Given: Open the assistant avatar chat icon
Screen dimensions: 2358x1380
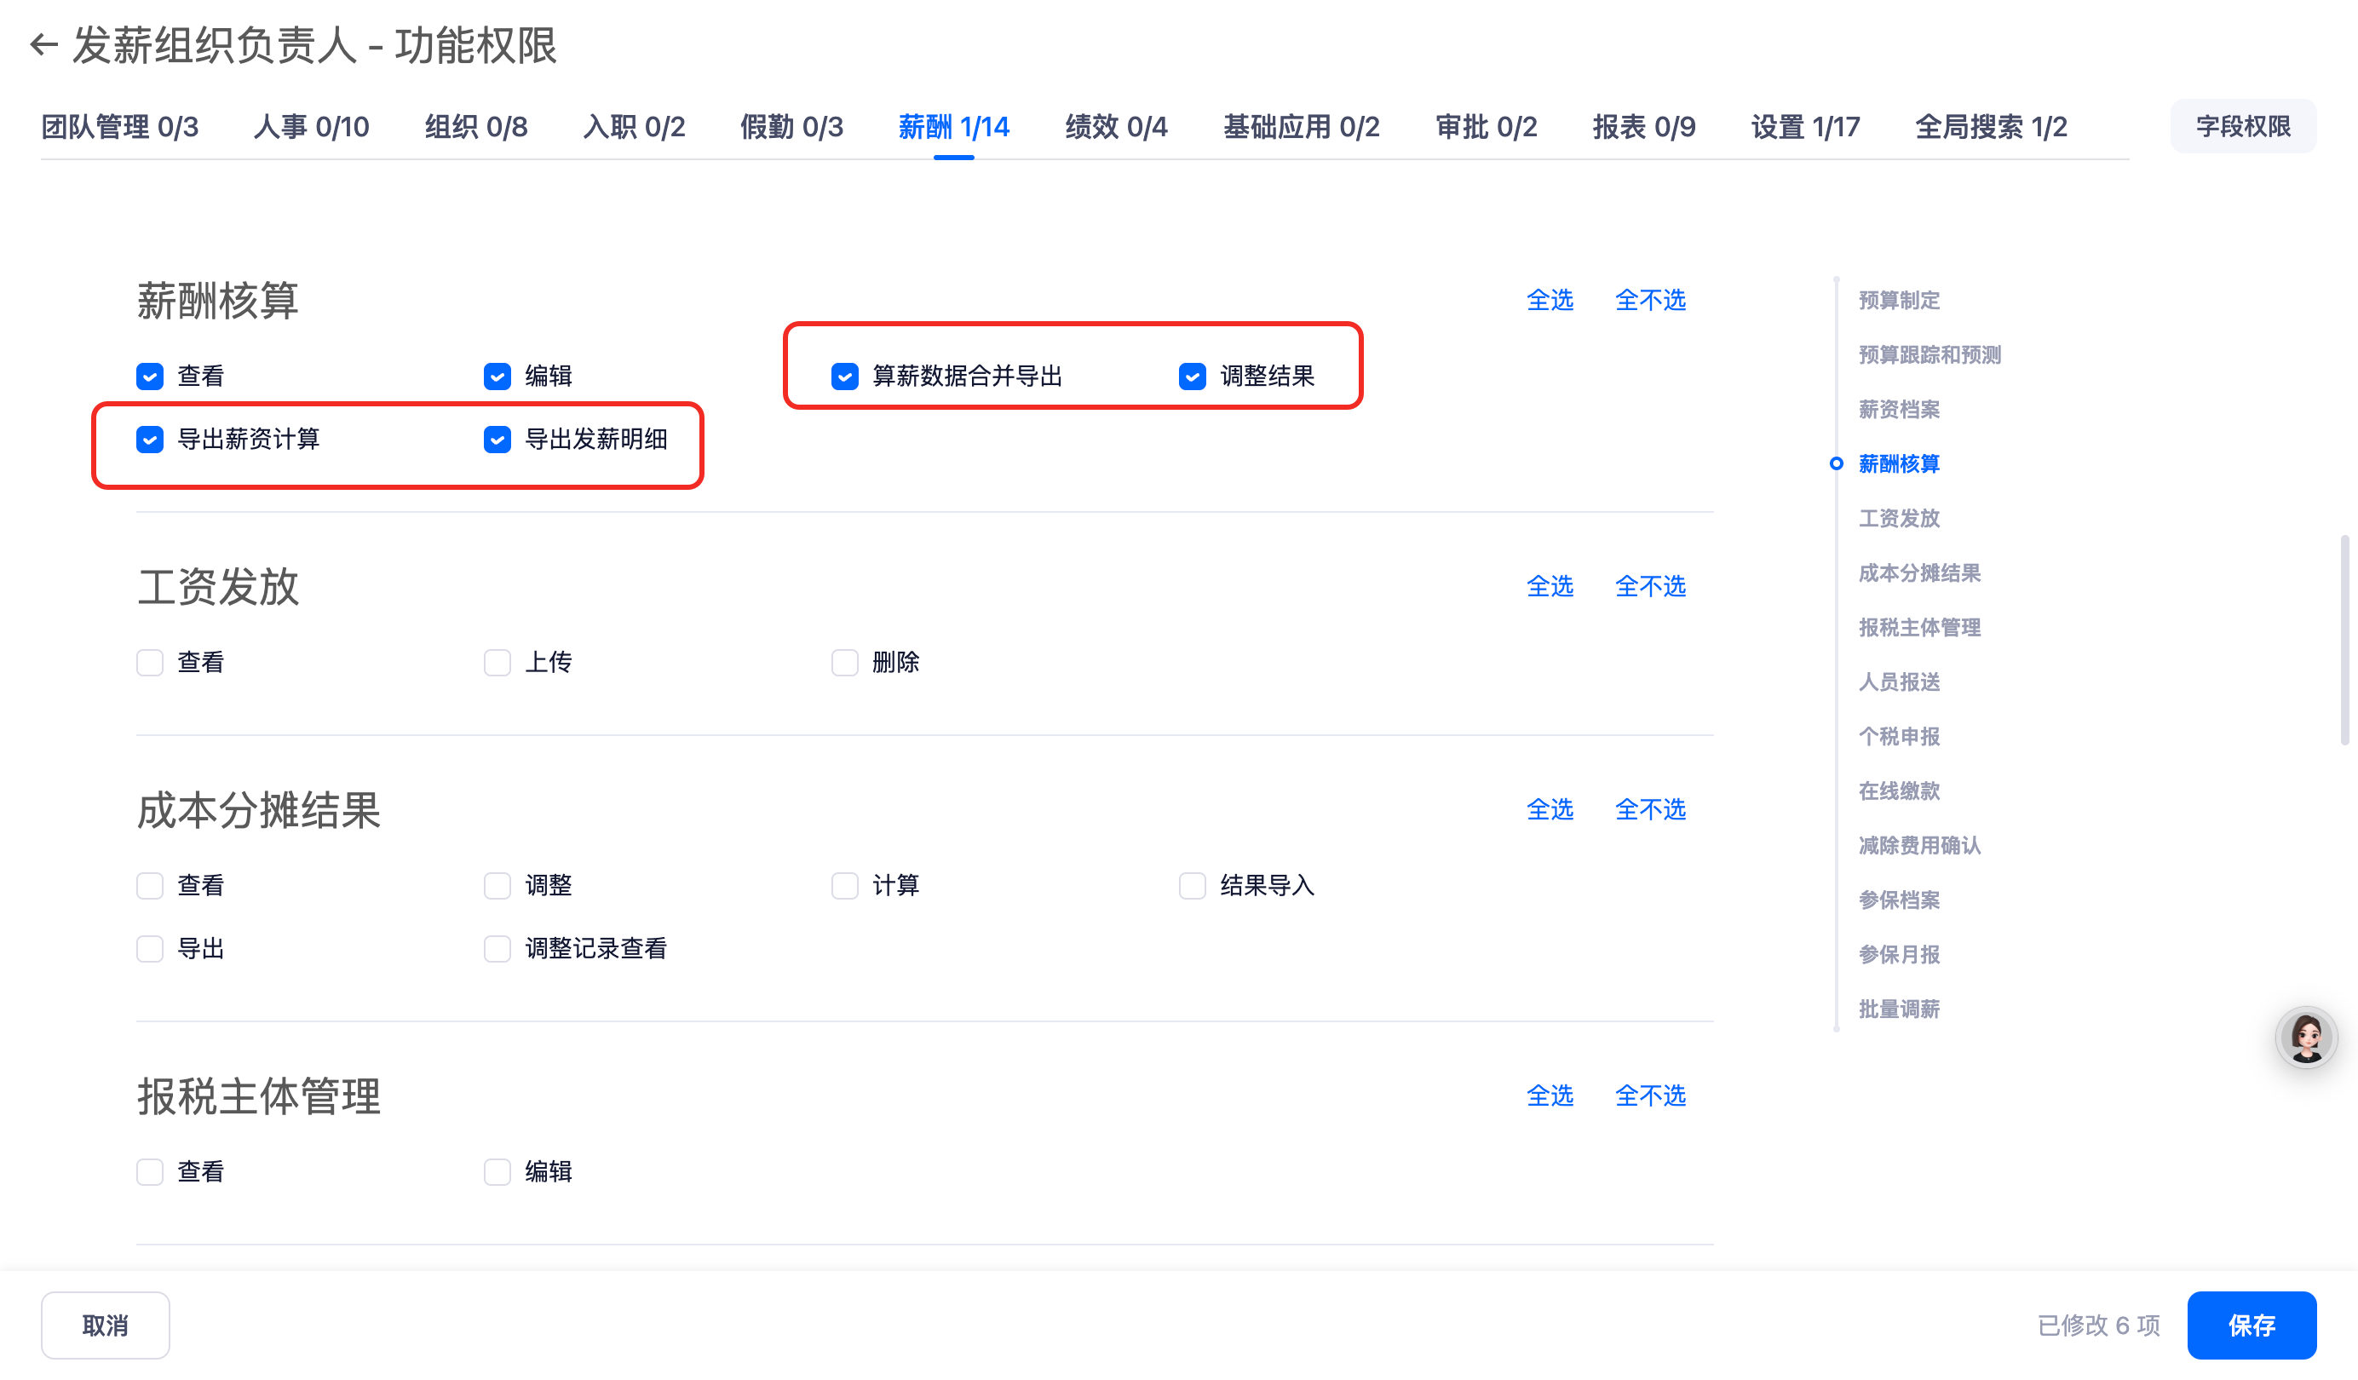Looking at the screenshot, I should point(2305,1037).
